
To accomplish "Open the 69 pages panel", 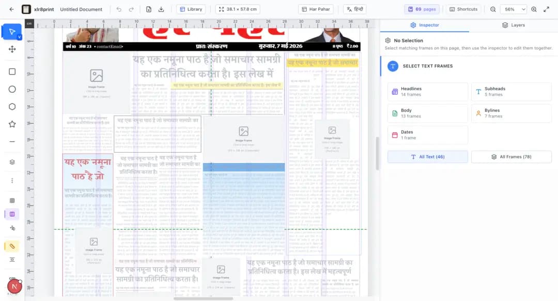I will 422,9.
